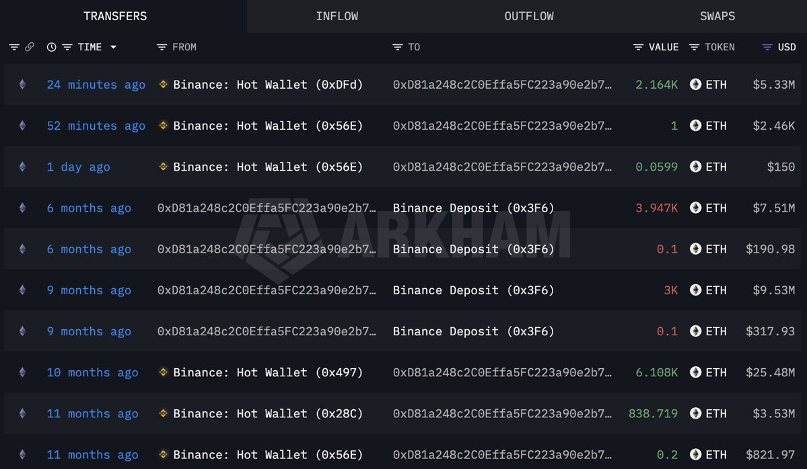Viewport: 807px width, 469px height.
Task: Toggle TIME sort order dropdown arrow
Action: (x=113, y=47)
